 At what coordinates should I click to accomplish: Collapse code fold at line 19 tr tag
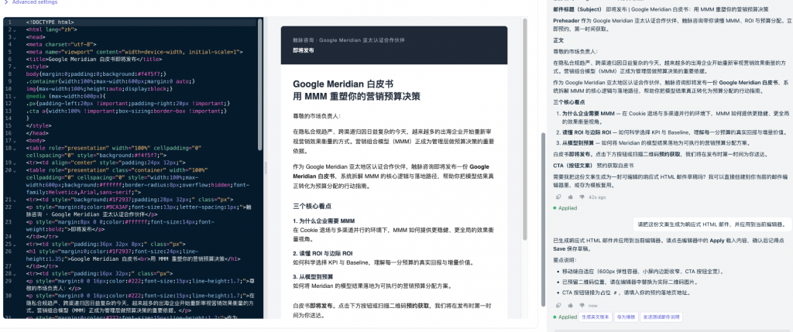[15, 163]
